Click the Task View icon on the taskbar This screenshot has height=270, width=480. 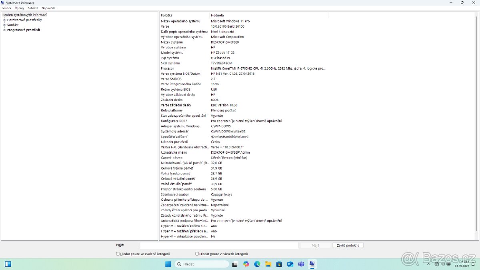coord(235,264)
